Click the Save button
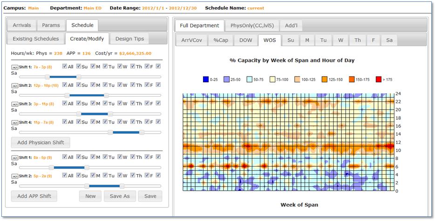 click(x=150, y=196)
